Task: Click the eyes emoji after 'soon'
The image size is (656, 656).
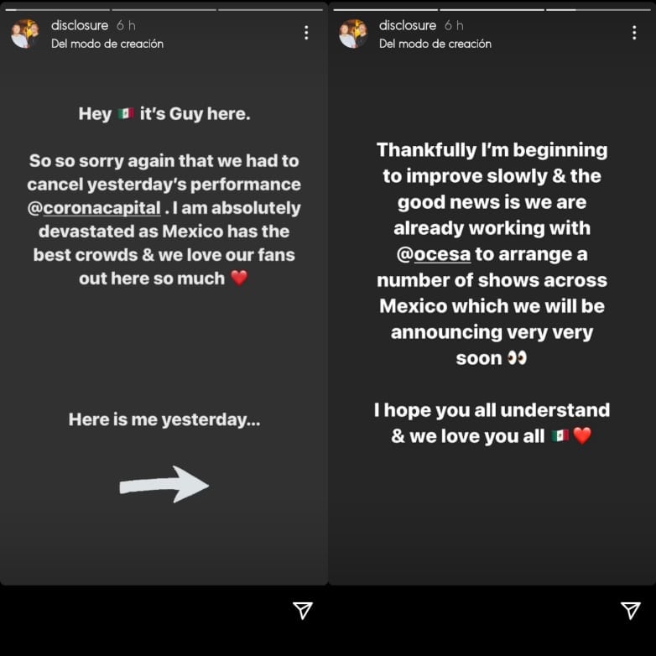Action: click(x=517, y=358)
